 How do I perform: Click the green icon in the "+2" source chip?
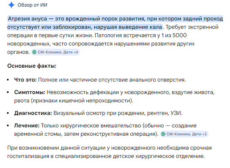163,134
